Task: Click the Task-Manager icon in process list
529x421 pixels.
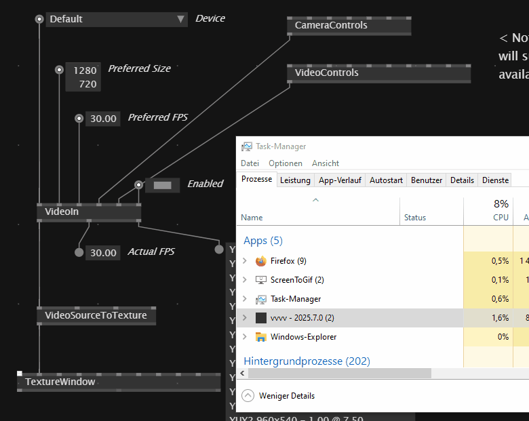Action: click(x=261, y=299)
